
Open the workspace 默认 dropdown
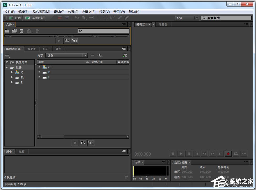(x=187, y=18)
